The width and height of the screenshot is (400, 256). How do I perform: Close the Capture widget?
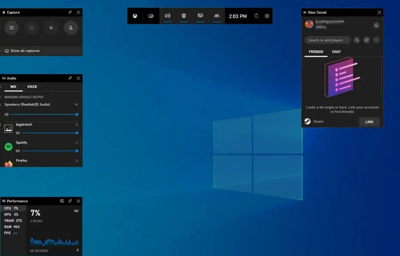click(x=78, y=12)
